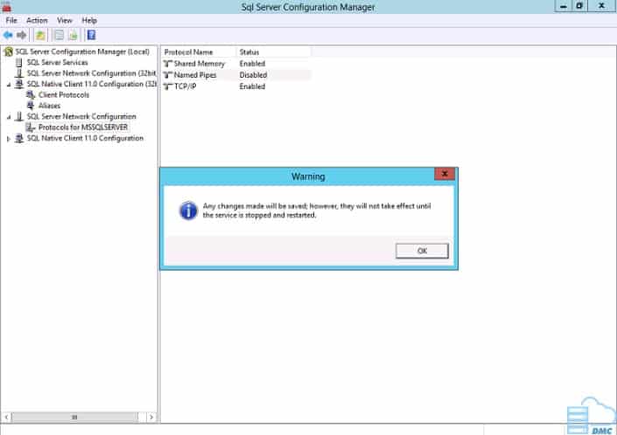This screenshot has width=617, height=435.
Task: Click the Forward arrow toolbar icon
Action: click(x=22, y=35)
